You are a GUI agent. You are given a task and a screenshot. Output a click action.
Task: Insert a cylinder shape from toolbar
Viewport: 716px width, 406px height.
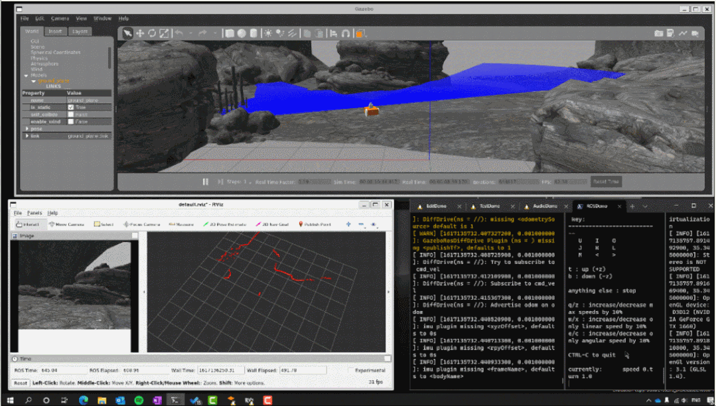click(x=253, y=33)
